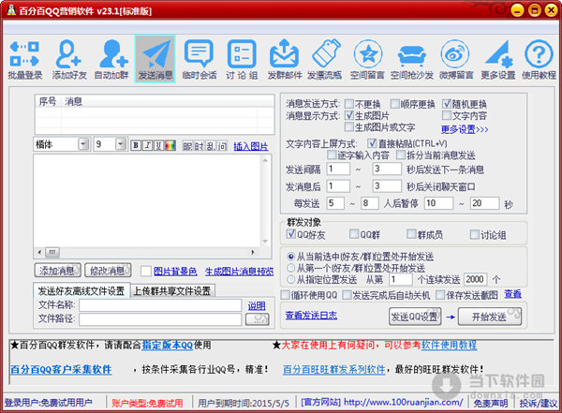Click the 开始发送 button
The width and height of the screenshot is (562, 413).
pos(490,317)
